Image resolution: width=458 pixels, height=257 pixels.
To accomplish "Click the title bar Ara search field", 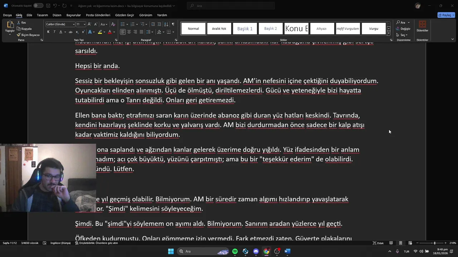I will (x=231, y=6).
